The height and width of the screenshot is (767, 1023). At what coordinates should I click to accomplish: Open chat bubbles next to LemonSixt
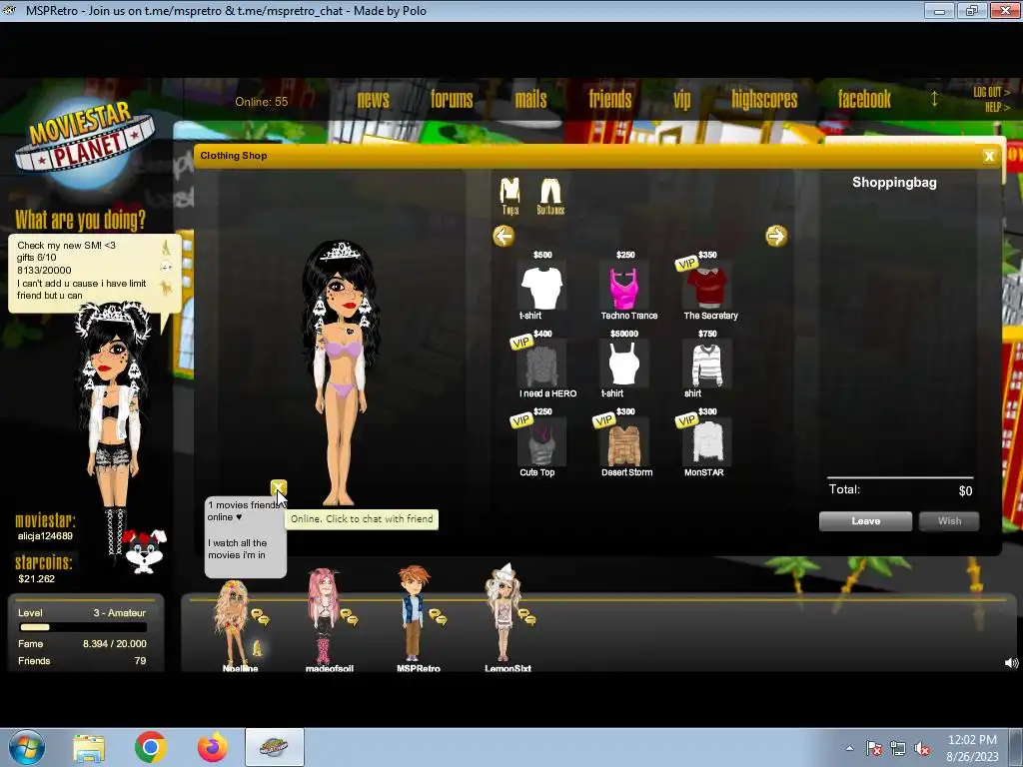526,617
